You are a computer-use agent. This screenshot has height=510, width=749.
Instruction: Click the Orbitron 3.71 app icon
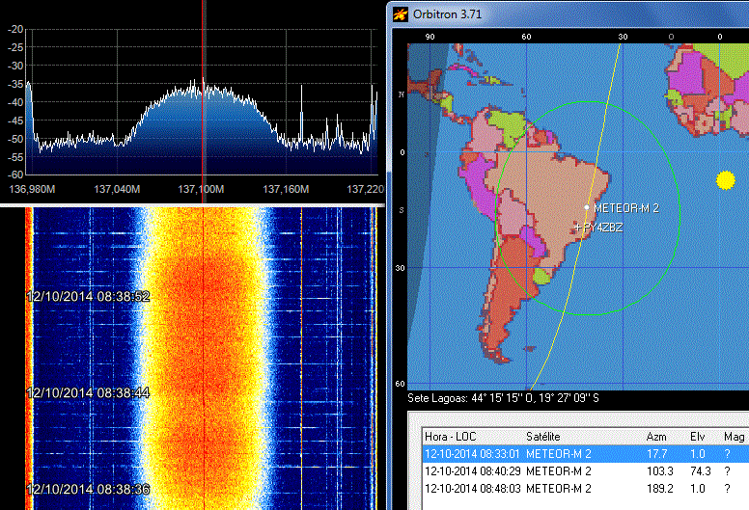[401, 13]
